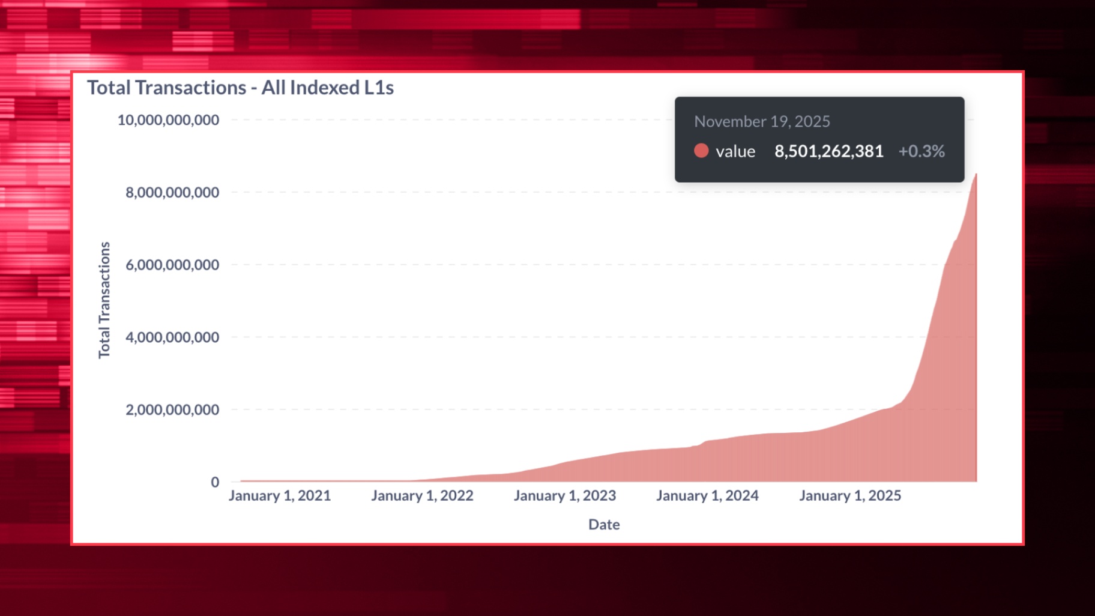Click the tooltip date November 19, 2025

pyautogui.click(x=762, y=121)
